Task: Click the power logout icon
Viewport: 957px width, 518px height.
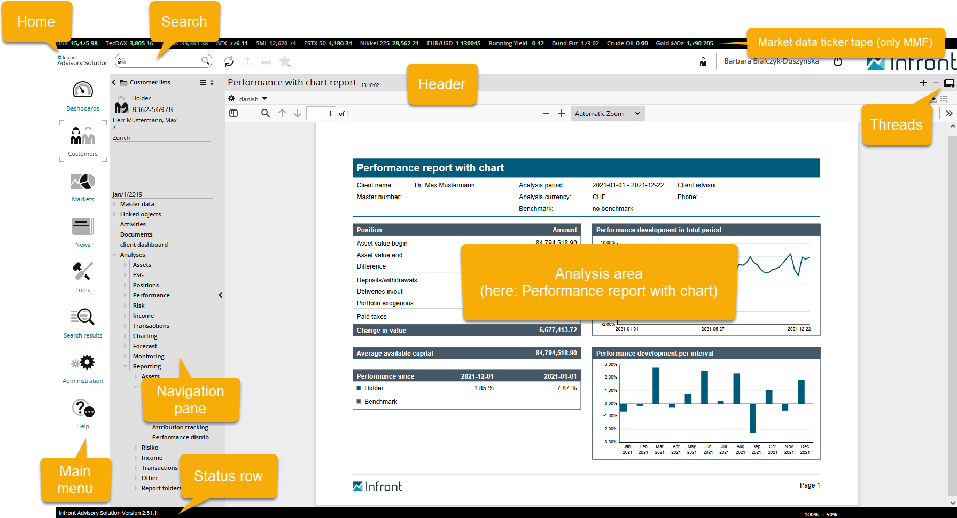Action: 837,62
